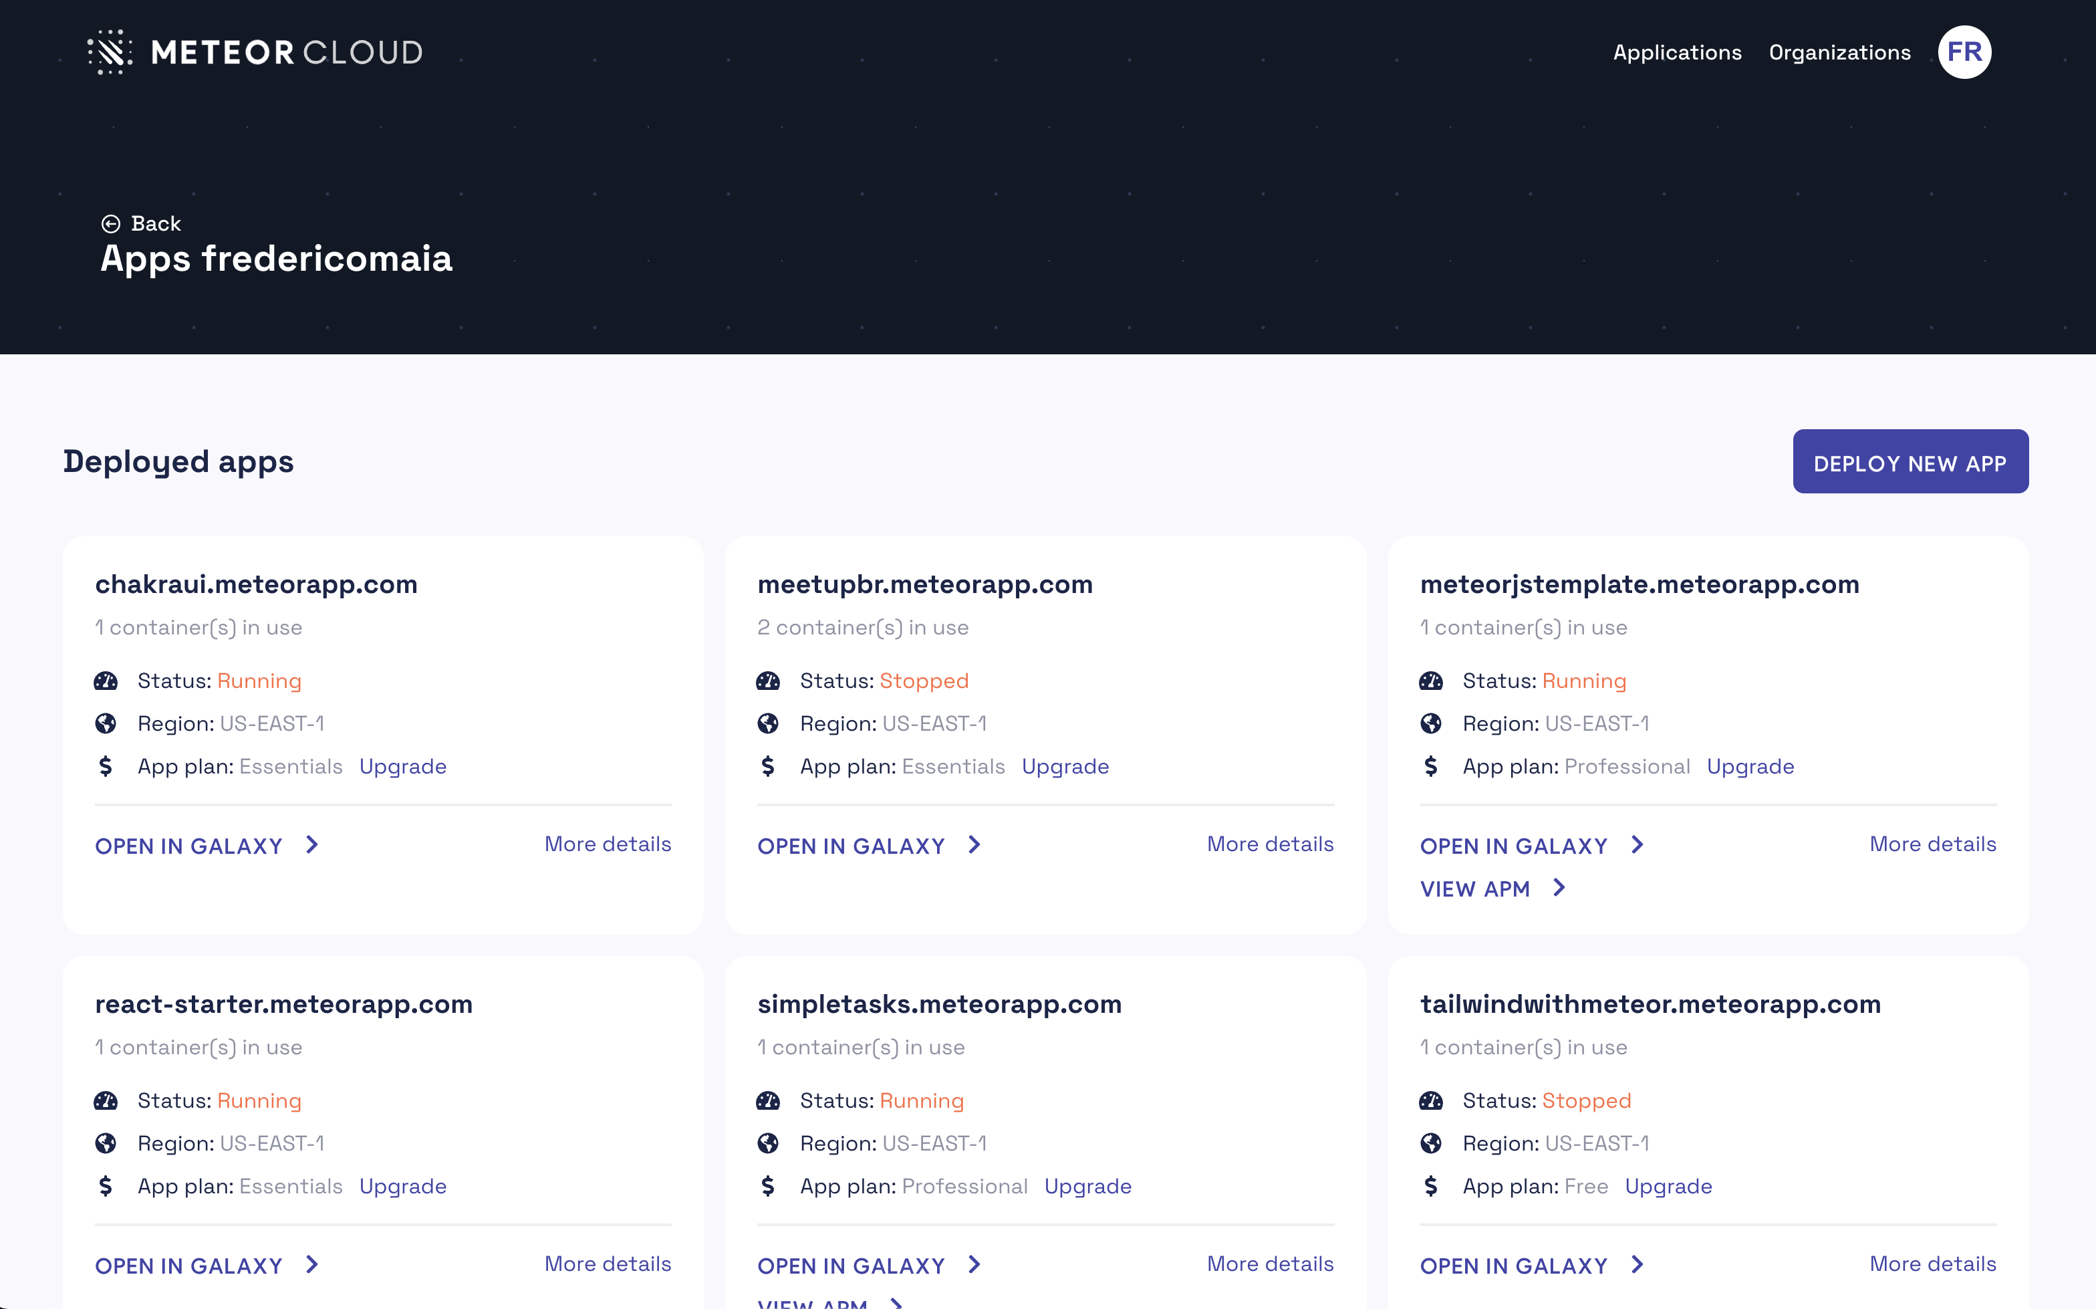The height and width of the screenshot is (1309, 2096).
Task: Click the meteorjstemplate.meteorapp.com title
Action: point(1639,584)
